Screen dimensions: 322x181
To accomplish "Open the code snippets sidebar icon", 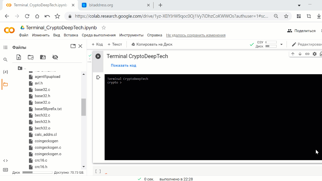I will 5,161.
